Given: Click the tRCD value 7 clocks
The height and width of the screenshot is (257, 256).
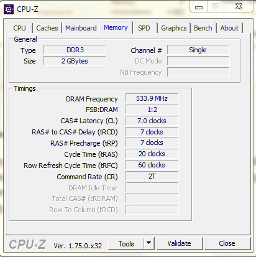Looking at the screenshot, I should pos(152,132).
